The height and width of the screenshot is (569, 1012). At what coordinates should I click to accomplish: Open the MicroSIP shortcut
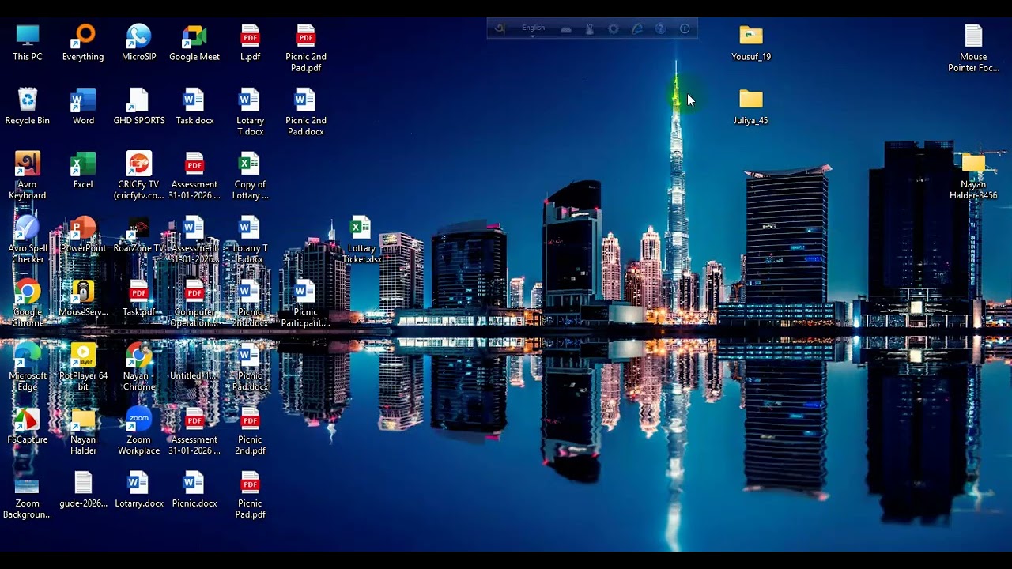138,43
